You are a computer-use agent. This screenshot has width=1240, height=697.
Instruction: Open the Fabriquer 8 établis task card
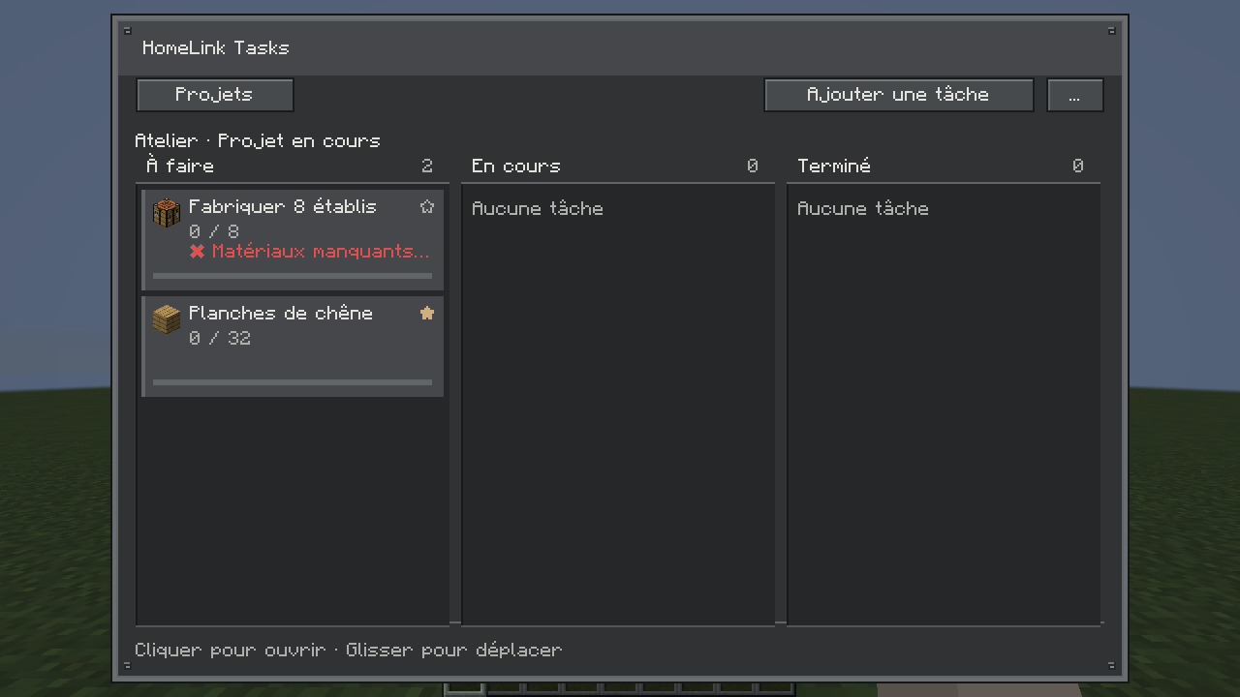(x=293, y=240)
